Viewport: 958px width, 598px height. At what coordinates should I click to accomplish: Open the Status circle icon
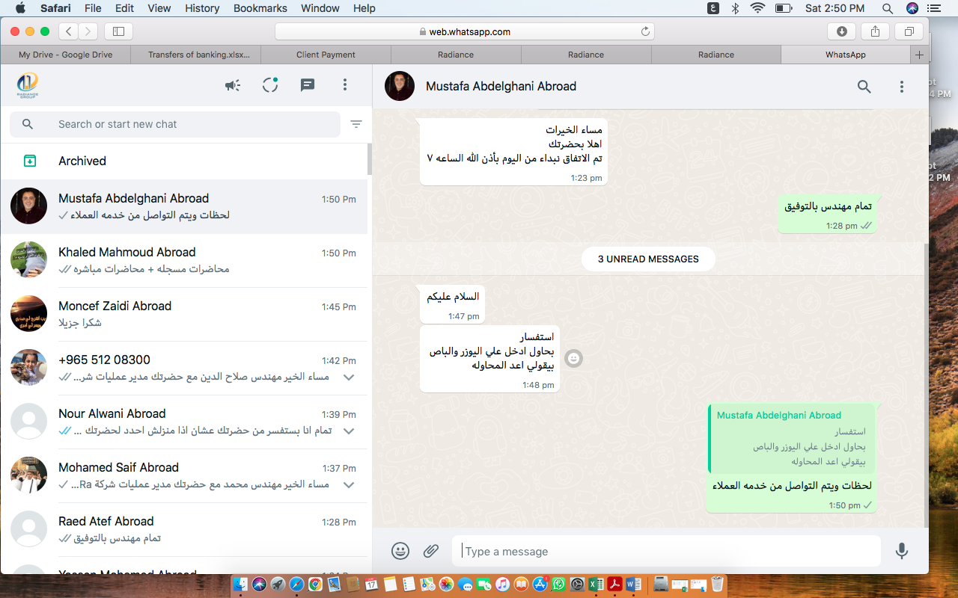pos(270,85)
